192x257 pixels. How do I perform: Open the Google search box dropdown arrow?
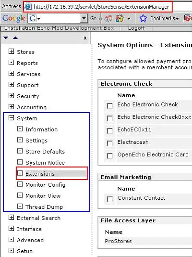[x=84, y=18]
